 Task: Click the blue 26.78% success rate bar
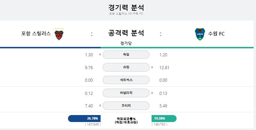tap(84, 119)
